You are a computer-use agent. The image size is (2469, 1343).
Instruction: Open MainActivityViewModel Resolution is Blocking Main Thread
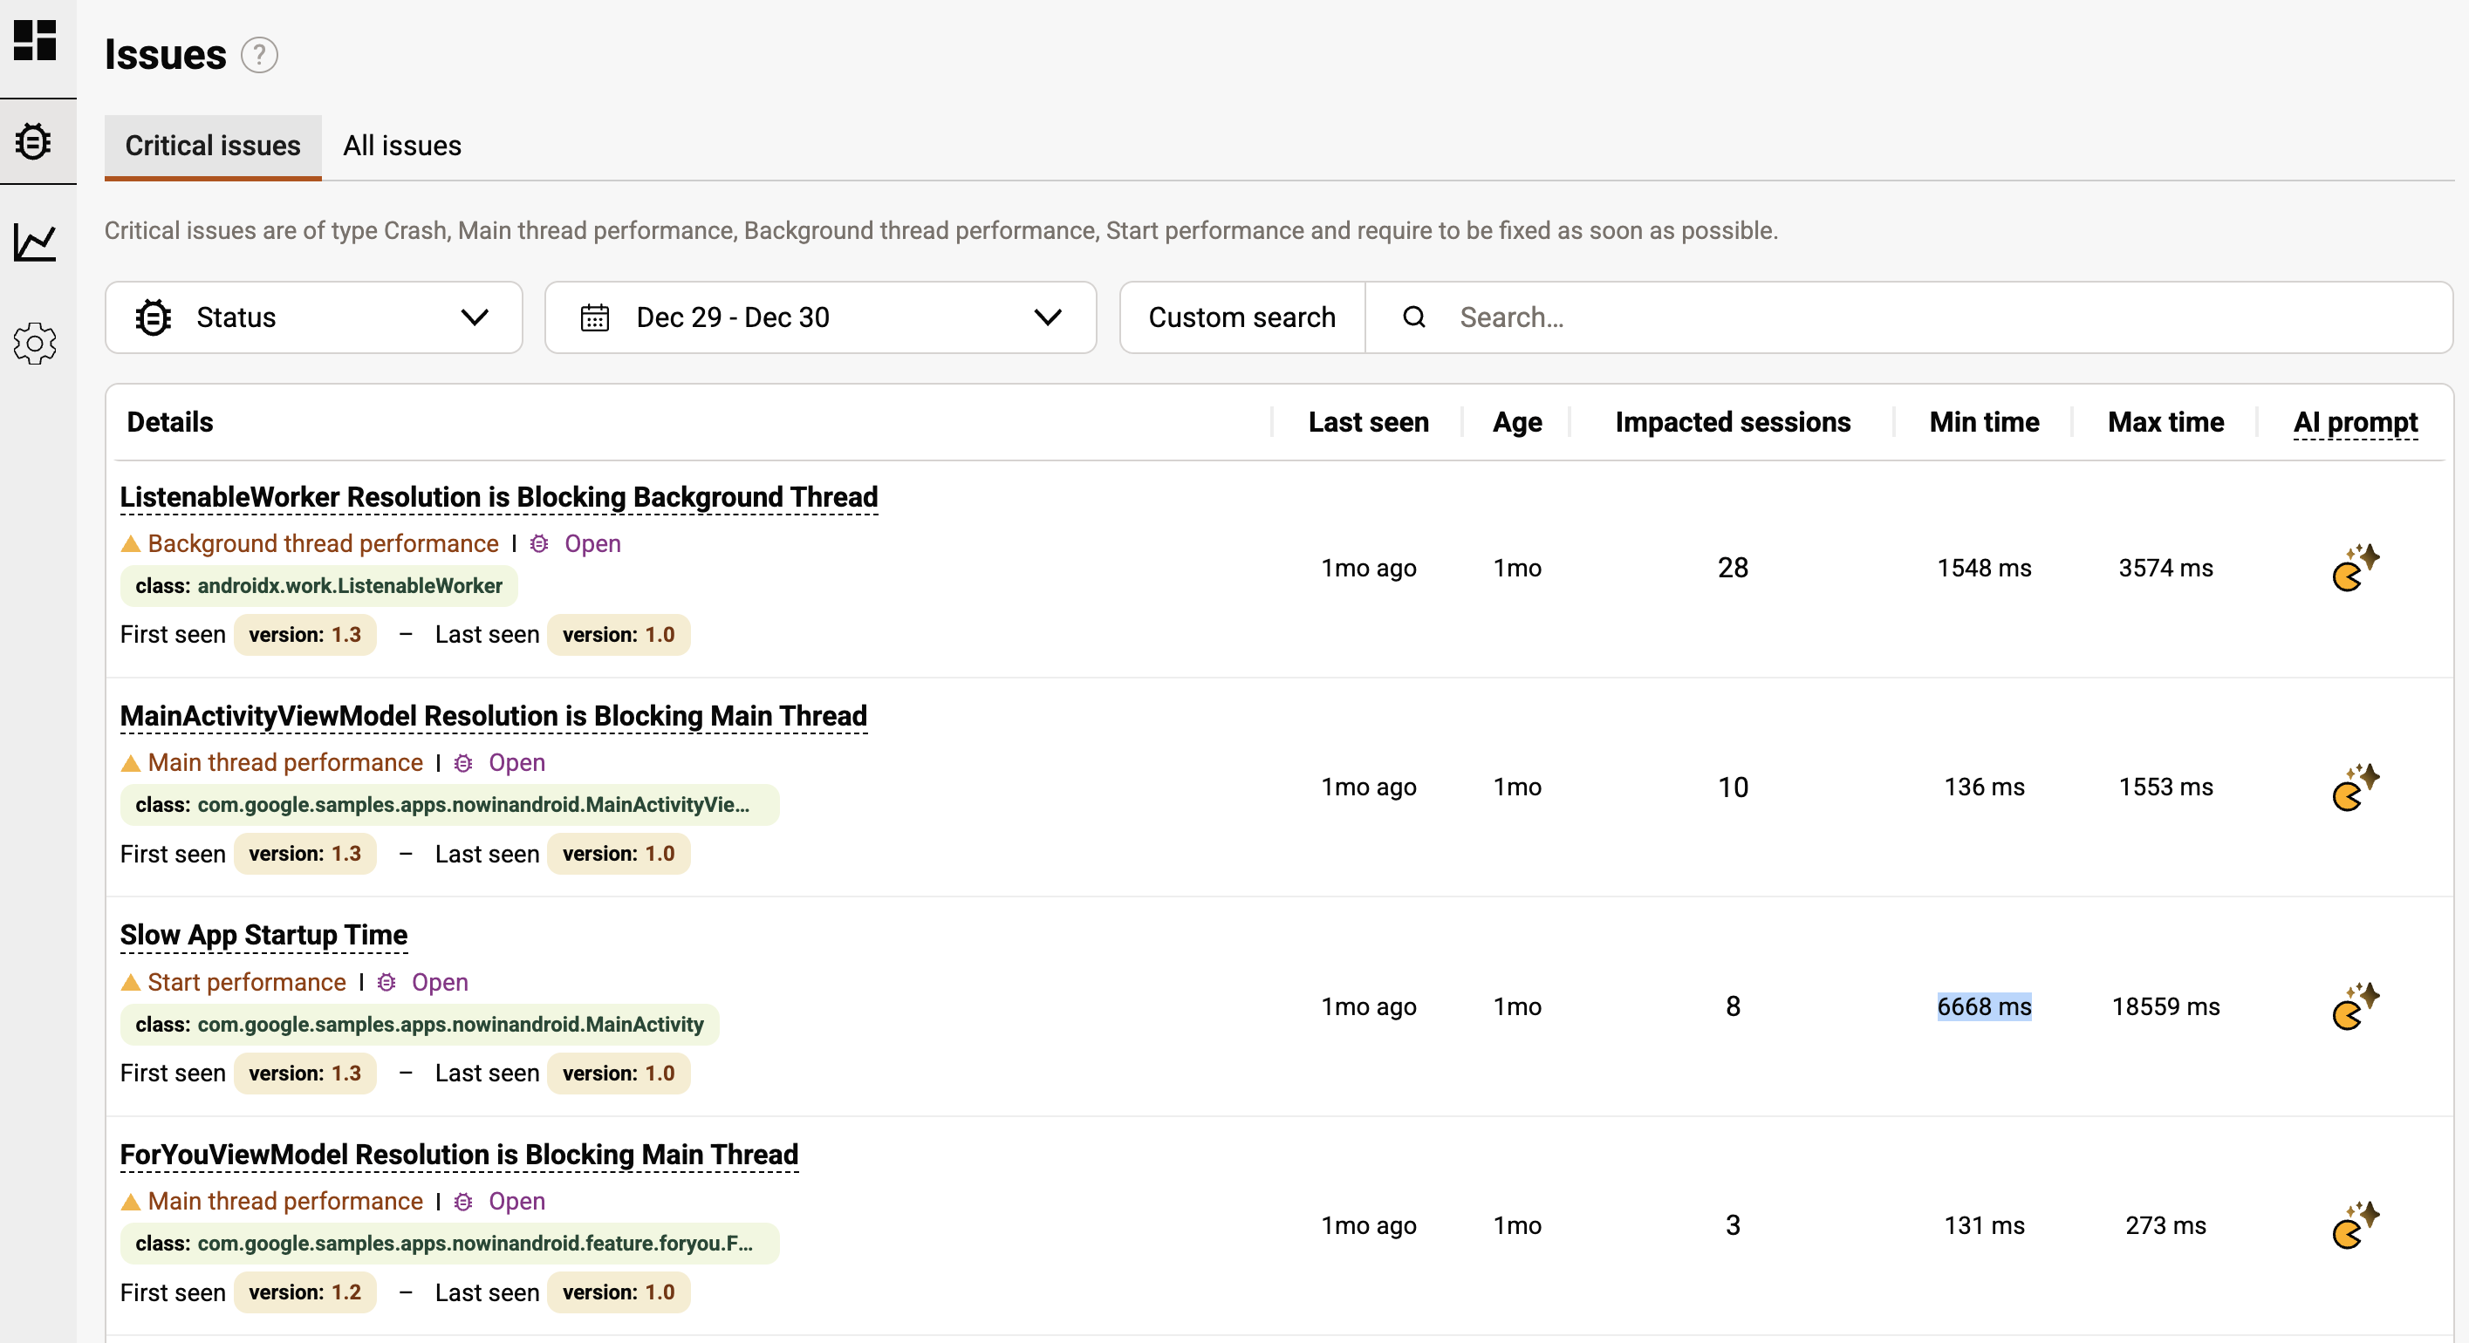tap(493, 716)
